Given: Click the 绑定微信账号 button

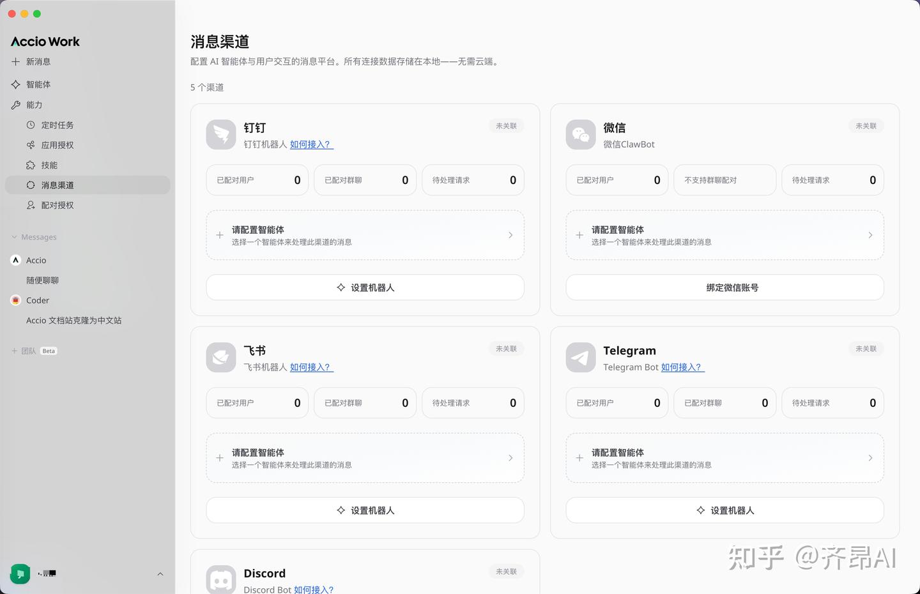Looking at the screenshot, I should coord(725,287).
